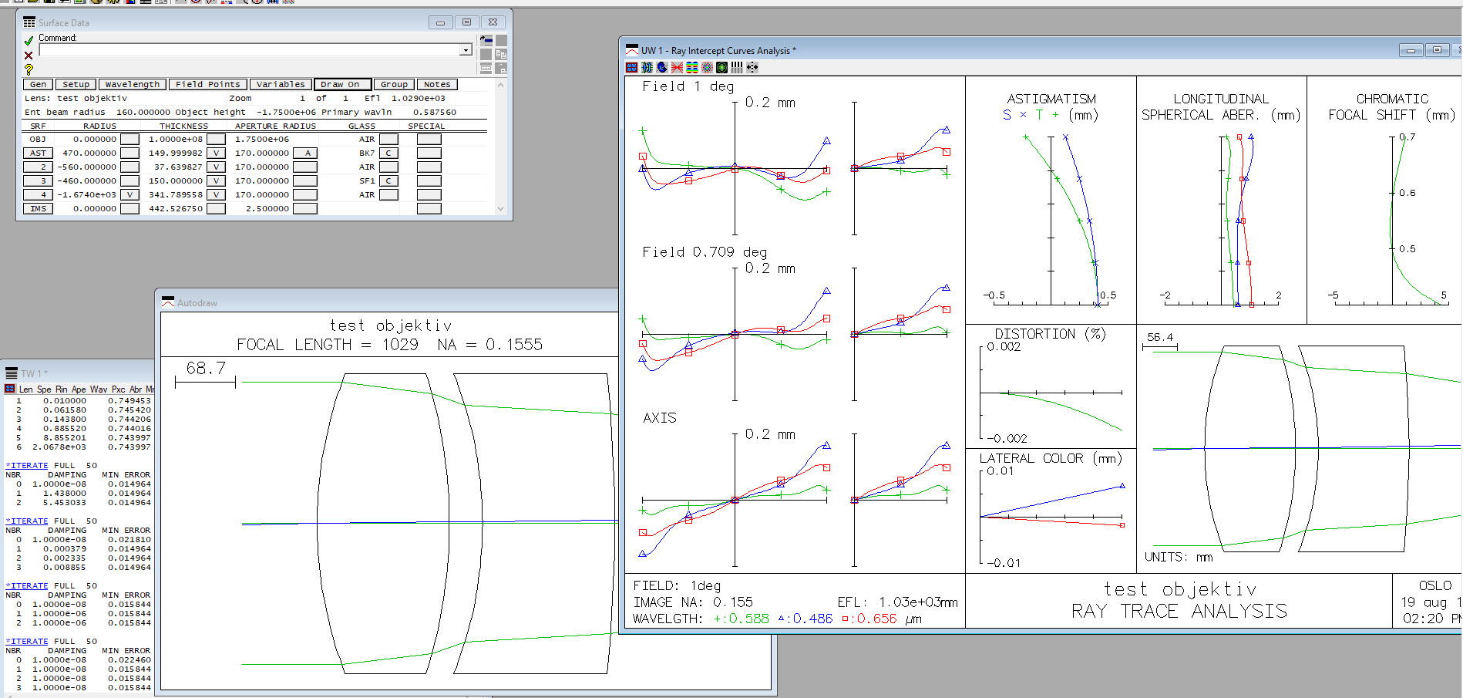This screenshot has height=698, width=1463.
Task: Click the red ray intercept curves icon
Action: pos(677,68)
